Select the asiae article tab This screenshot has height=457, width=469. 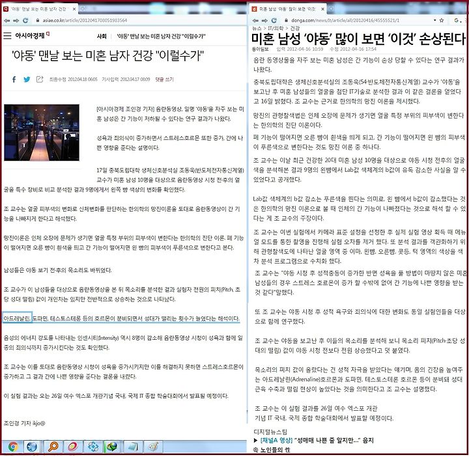40,9
